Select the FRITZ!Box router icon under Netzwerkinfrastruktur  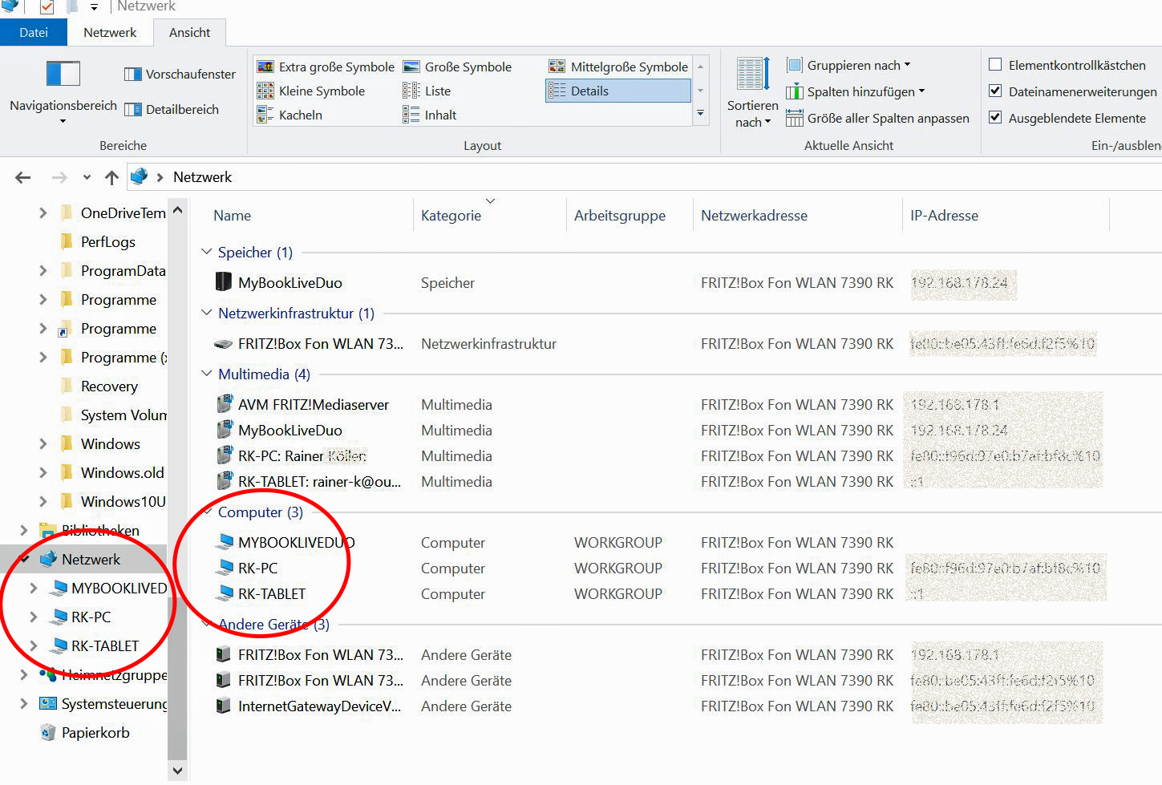pyautogui.click(x=224, y=343)
